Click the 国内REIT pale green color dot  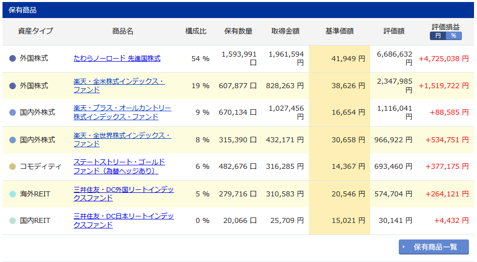13,220
